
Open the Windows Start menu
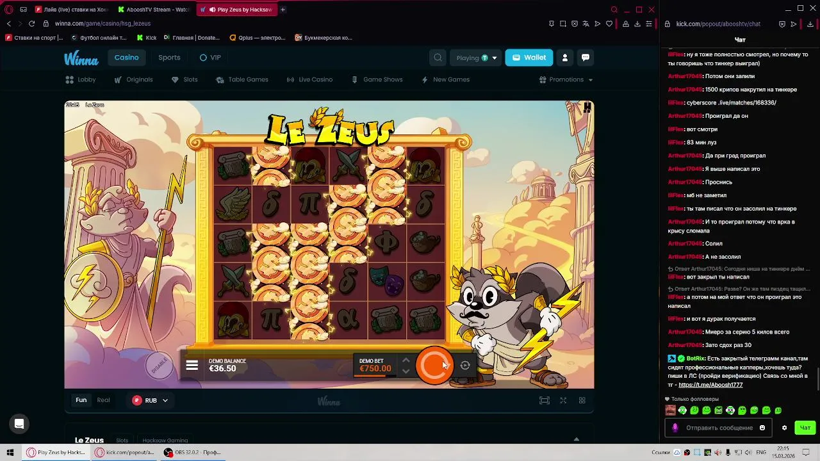pos(10,452)
